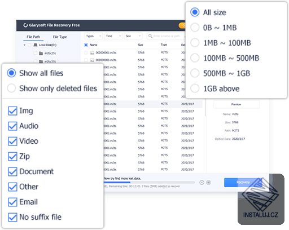The width and height of the screenshot is (289, 230).
Task: Click the modified date 2020/3/17 preview detail
Action: click(230, 139)
